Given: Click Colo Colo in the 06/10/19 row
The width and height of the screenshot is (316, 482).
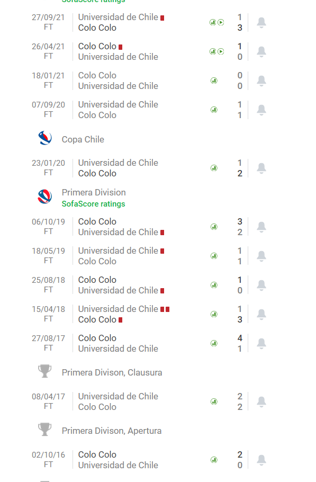Looking at the screenshot, I should coord(97,221).
